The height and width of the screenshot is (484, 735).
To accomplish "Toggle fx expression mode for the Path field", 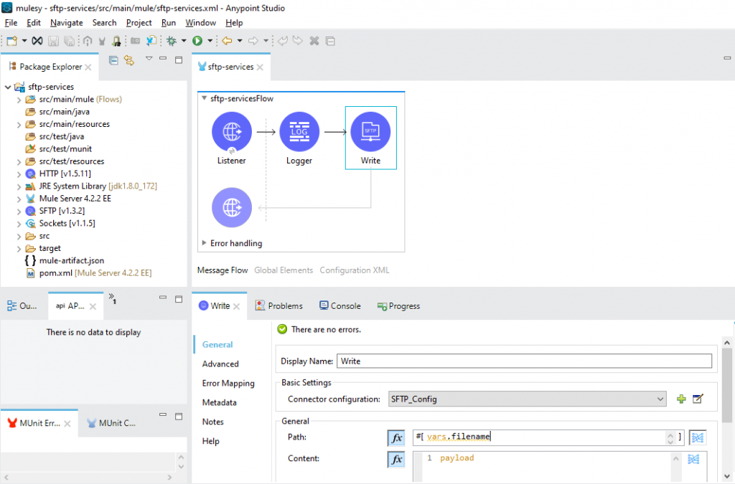I will (x=396, y=437).
